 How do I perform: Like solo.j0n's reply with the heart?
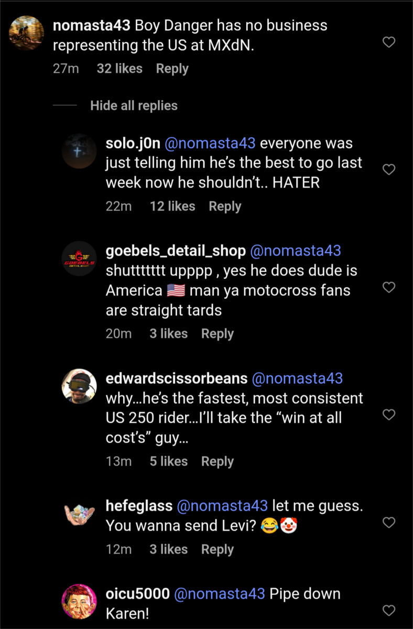click(389, 170)
